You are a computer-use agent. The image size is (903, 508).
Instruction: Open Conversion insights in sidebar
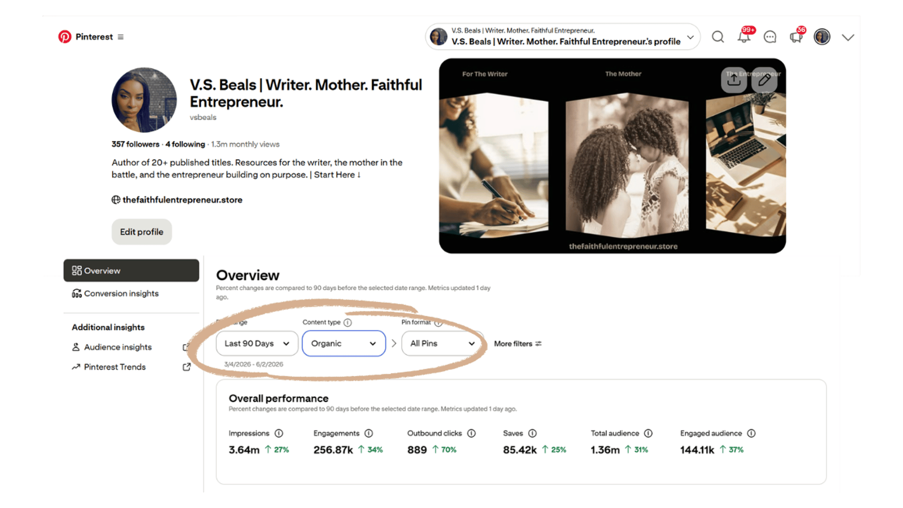(121, 294)
